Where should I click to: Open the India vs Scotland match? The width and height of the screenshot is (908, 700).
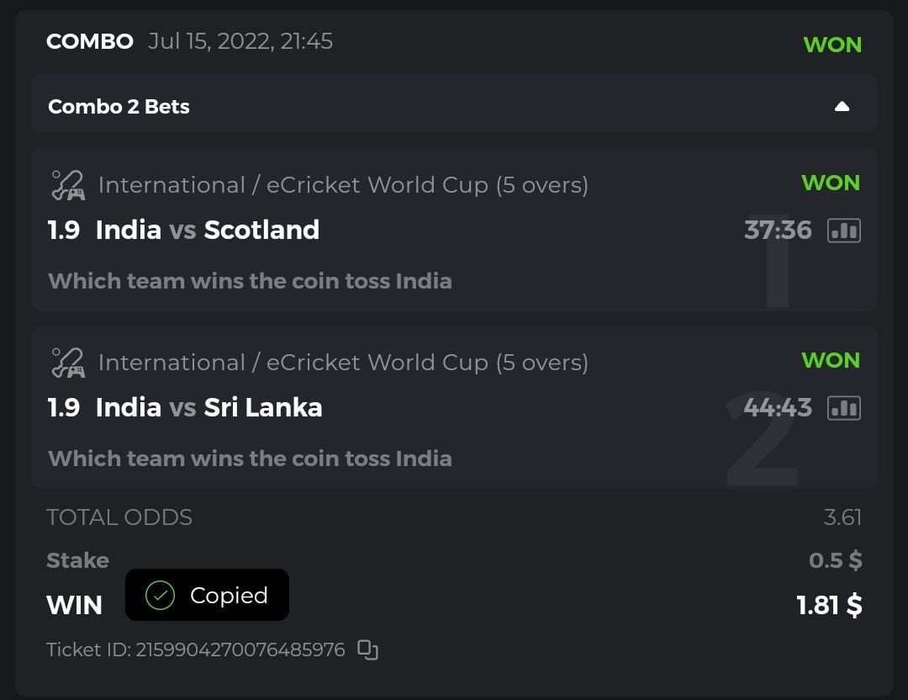click(208, 230)
